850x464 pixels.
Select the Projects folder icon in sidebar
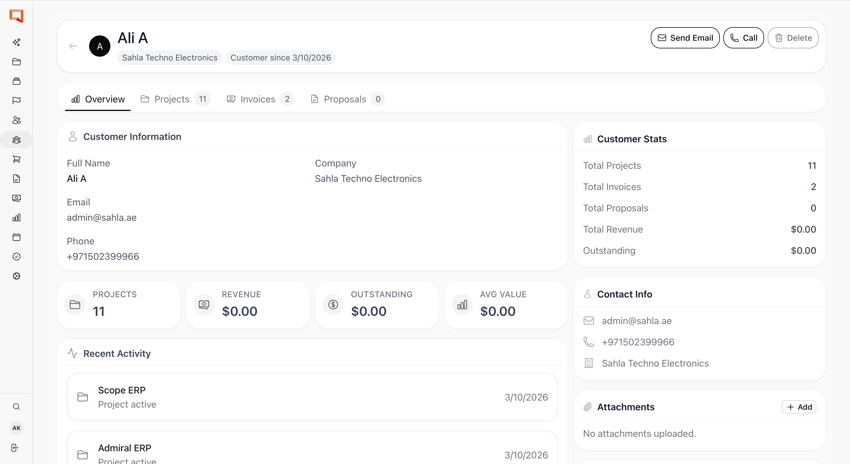tap(17, 62)
